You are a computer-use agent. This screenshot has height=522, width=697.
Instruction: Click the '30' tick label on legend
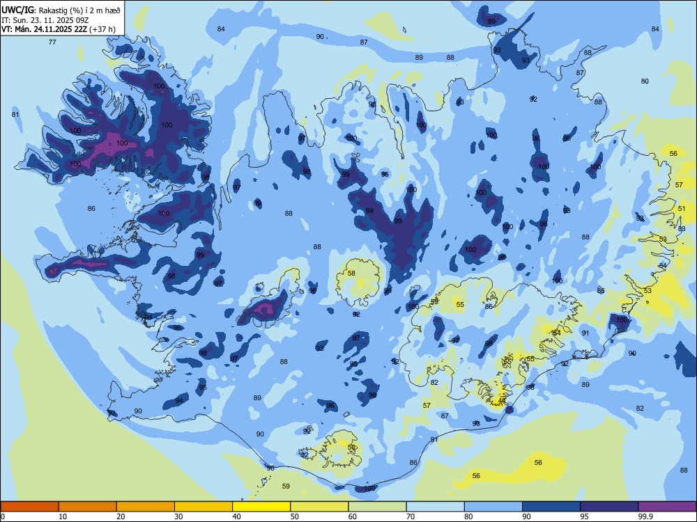[x=178, y=516]
